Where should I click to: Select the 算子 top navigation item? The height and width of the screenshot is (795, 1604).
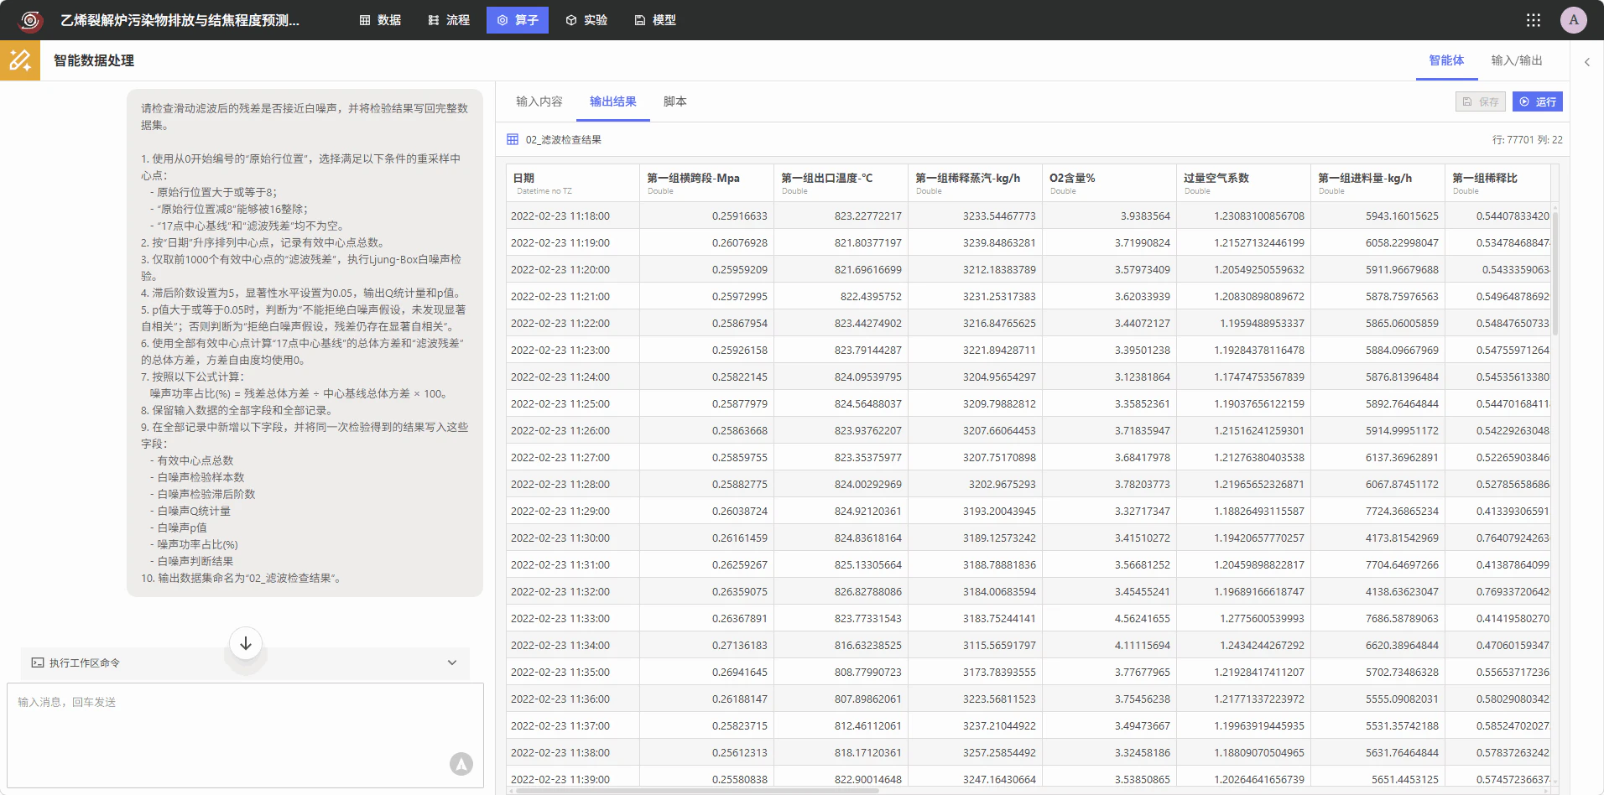(518, 20)
